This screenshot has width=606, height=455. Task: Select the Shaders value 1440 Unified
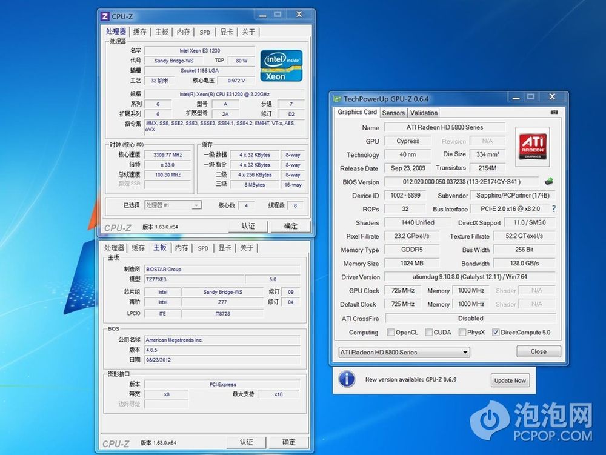coord(418,222)
